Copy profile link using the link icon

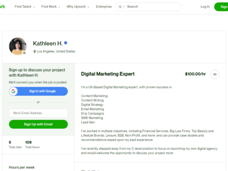215,74
